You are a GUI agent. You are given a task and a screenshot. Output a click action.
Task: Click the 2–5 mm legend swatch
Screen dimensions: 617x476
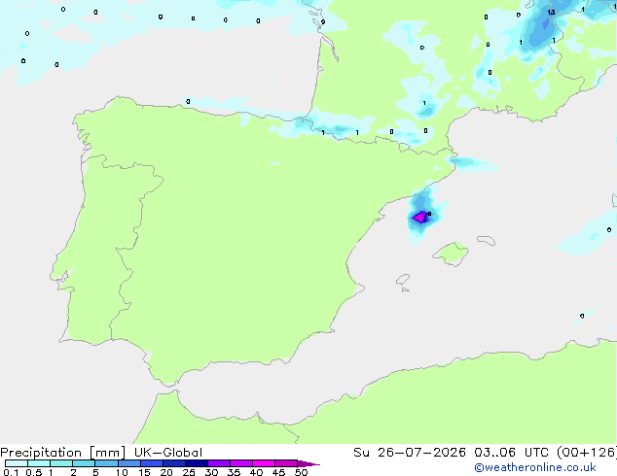84,463
